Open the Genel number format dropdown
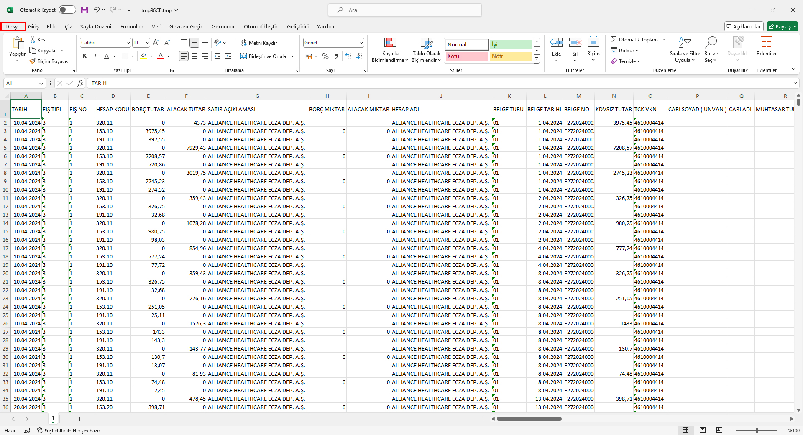 (x=361, y=43)
